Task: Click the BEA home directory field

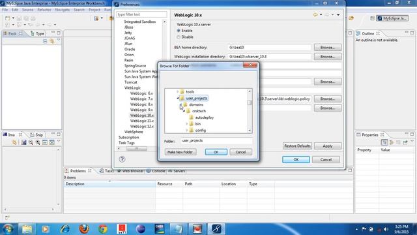Action: [x=269, y=48]
